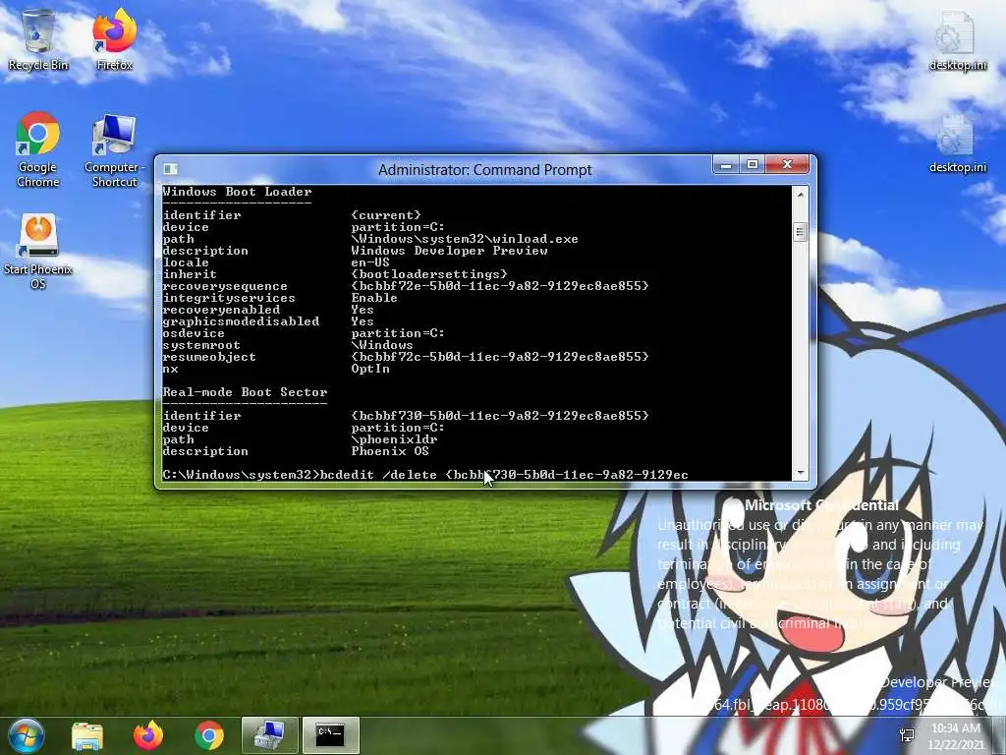Screen dimensions: 1006x755
Task: Click the '{current}' identifier value
Action: (386, 215)
